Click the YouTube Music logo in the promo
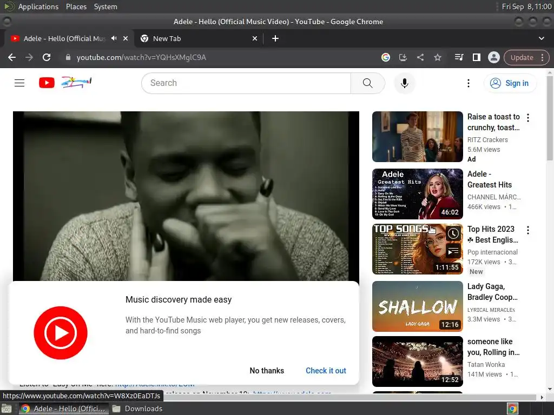Screen dimensions: 554x415 tap(61, 333)
